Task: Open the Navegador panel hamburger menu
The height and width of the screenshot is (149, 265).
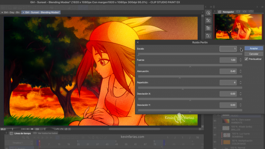Action: coord(215,11)
